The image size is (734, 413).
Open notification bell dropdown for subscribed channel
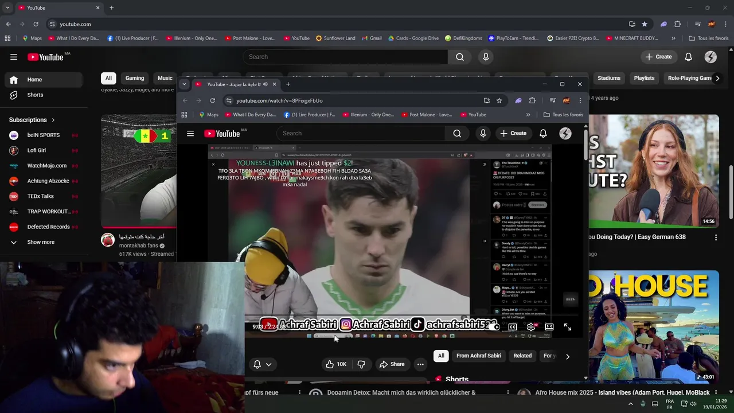pyautogui.click(x=262, y=364)
